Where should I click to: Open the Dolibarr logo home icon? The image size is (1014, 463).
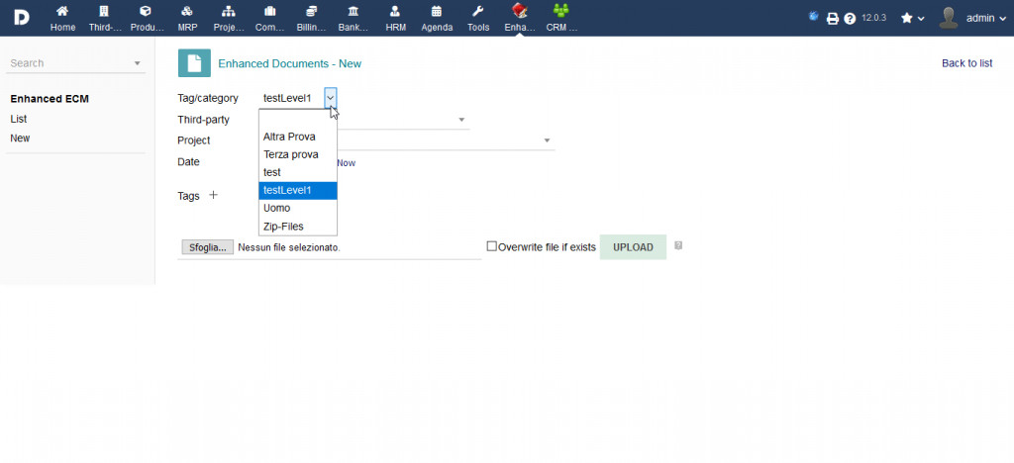point(22,18)
